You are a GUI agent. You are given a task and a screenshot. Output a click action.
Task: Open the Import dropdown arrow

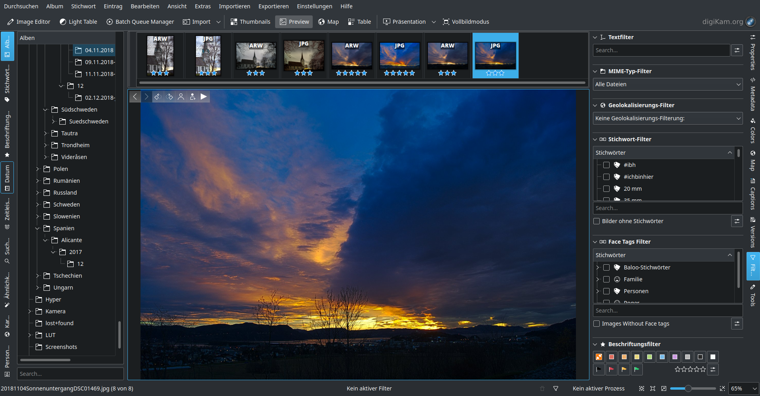click(218, 22)
